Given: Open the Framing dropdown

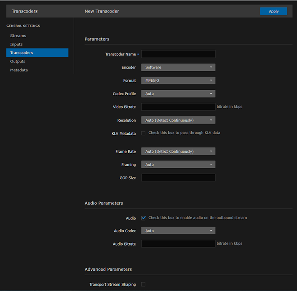Looking at the screenshot, I should (x=178, y=164).
